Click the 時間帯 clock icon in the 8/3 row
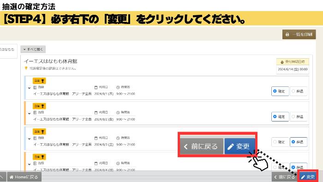Screen dimensions: 323x182 [x=118, y=138]
